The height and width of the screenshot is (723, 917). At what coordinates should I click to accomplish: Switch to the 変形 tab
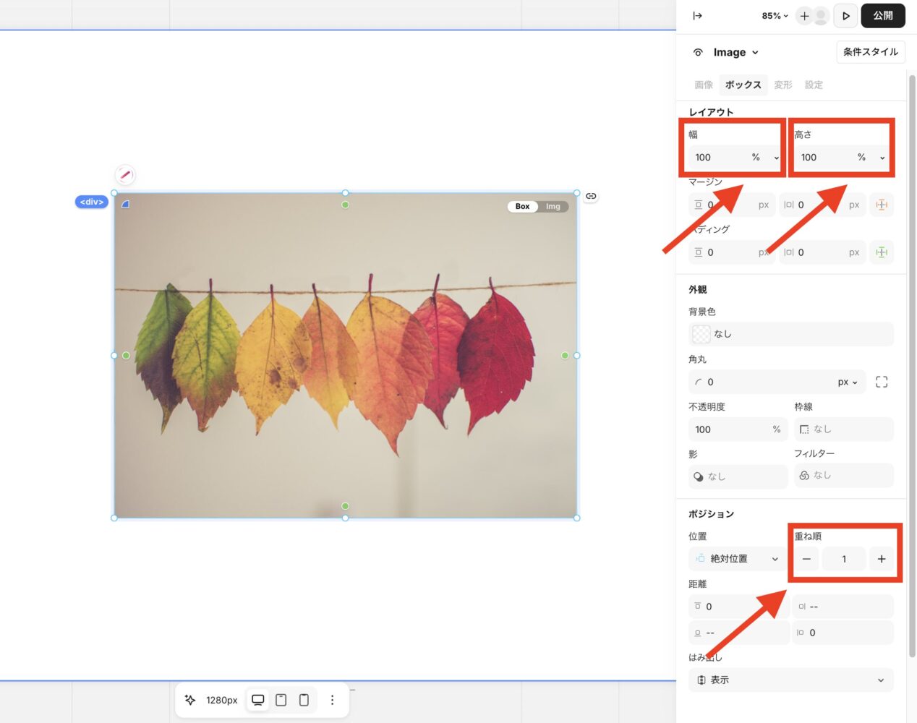click(x=782, y=85)
